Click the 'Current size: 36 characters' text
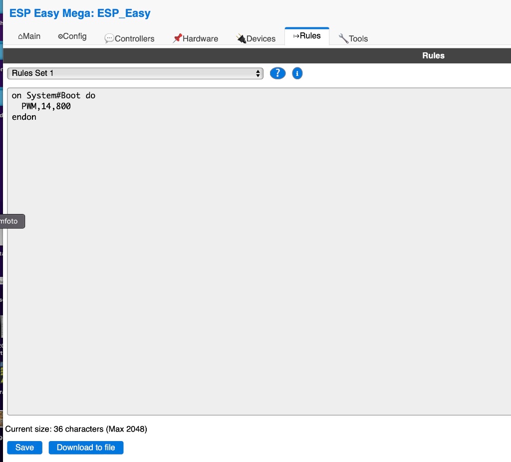This screenshot has height=462, width=511. [x=76, y=429]
